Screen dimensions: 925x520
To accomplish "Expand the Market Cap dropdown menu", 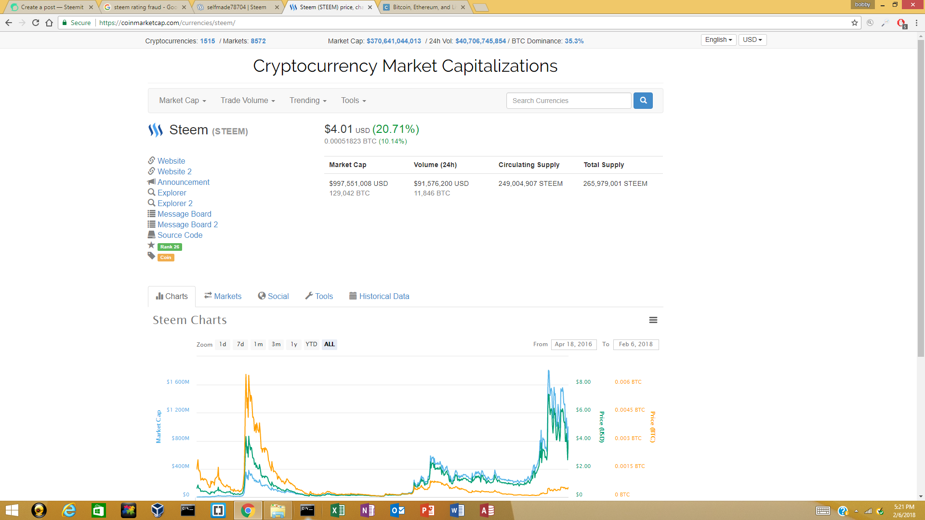I will [183, 101].
